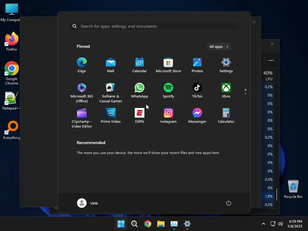This screenshot has height=231, width=308.
Task: Launch Prime Video
Action: (x=111, y=116)
